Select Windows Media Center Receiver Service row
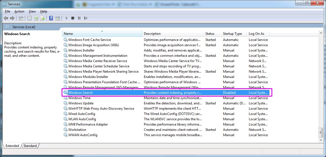326x157 pixels. [x=165, y=61]
